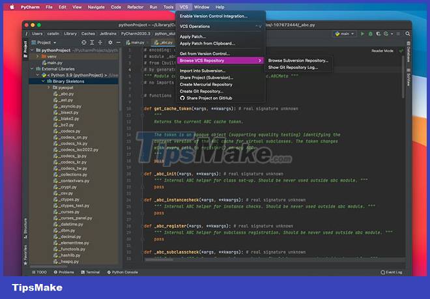
Task: Open the main run configuration dropdown
Action: point(344,33)
